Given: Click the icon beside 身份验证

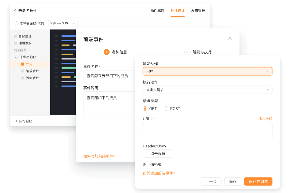Looking at the screenshot, I should click(15, 36).
